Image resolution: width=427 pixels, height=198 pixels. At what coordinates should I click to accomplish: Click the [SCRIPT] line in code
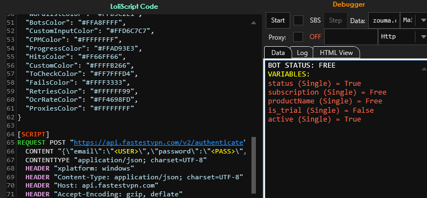click(x=33, y=134)
